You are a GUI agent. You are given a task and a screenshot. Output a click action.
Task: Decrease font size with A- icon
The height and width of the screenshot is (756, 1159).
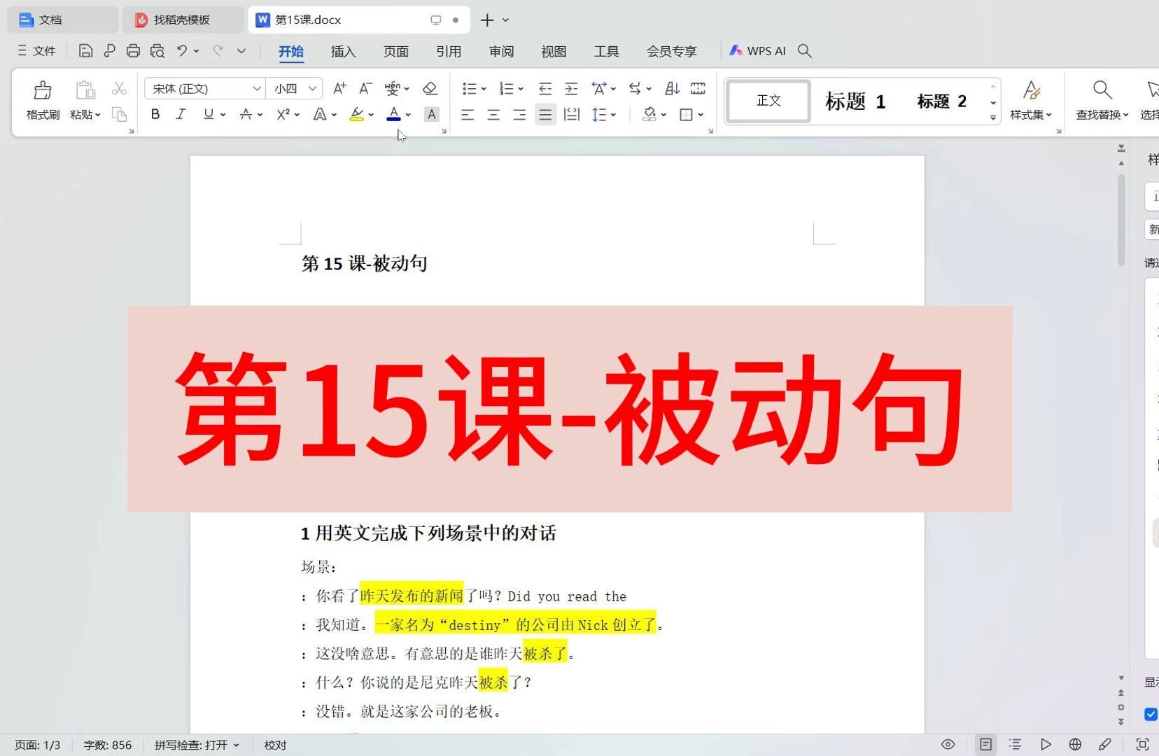click(365, 88)
